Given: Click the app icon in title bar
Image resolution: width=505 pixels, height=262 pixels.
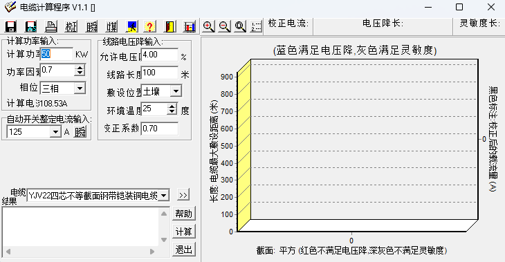Looking at the screenshot, I should tap(10, 7).
